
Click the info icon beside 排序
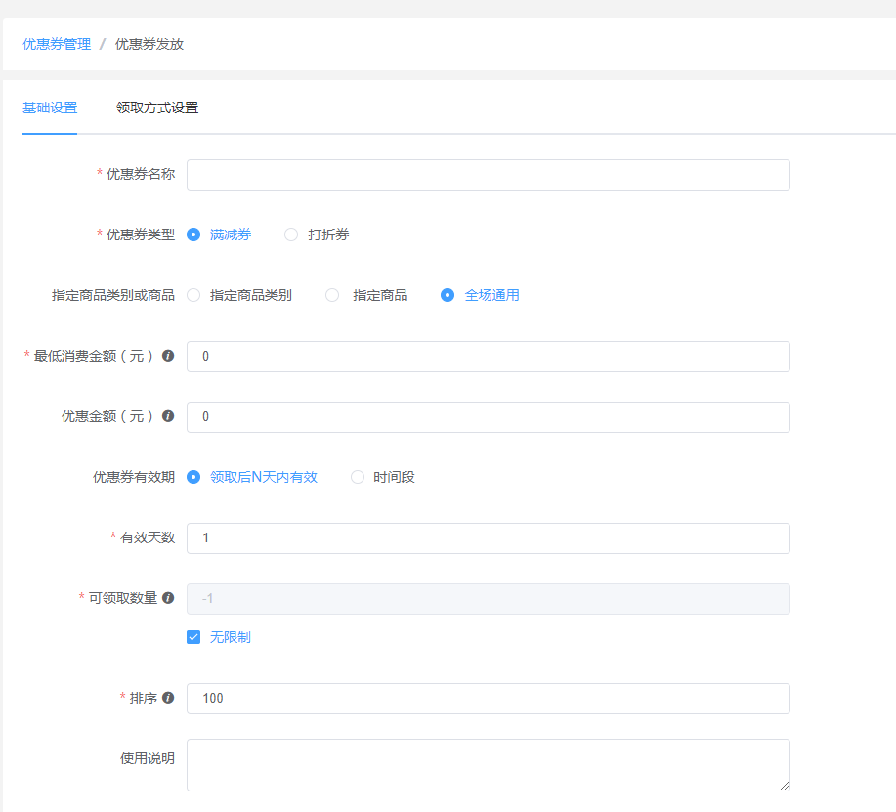pyautogui.click(x=168, y=698)
